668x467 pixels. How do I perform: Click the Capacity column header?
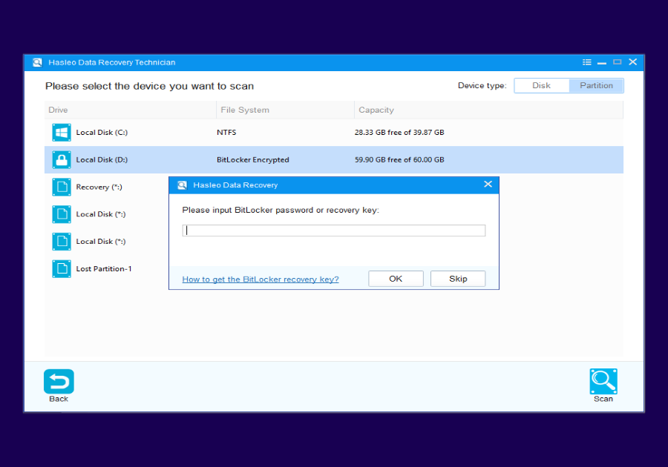click(x=376, y=110)
